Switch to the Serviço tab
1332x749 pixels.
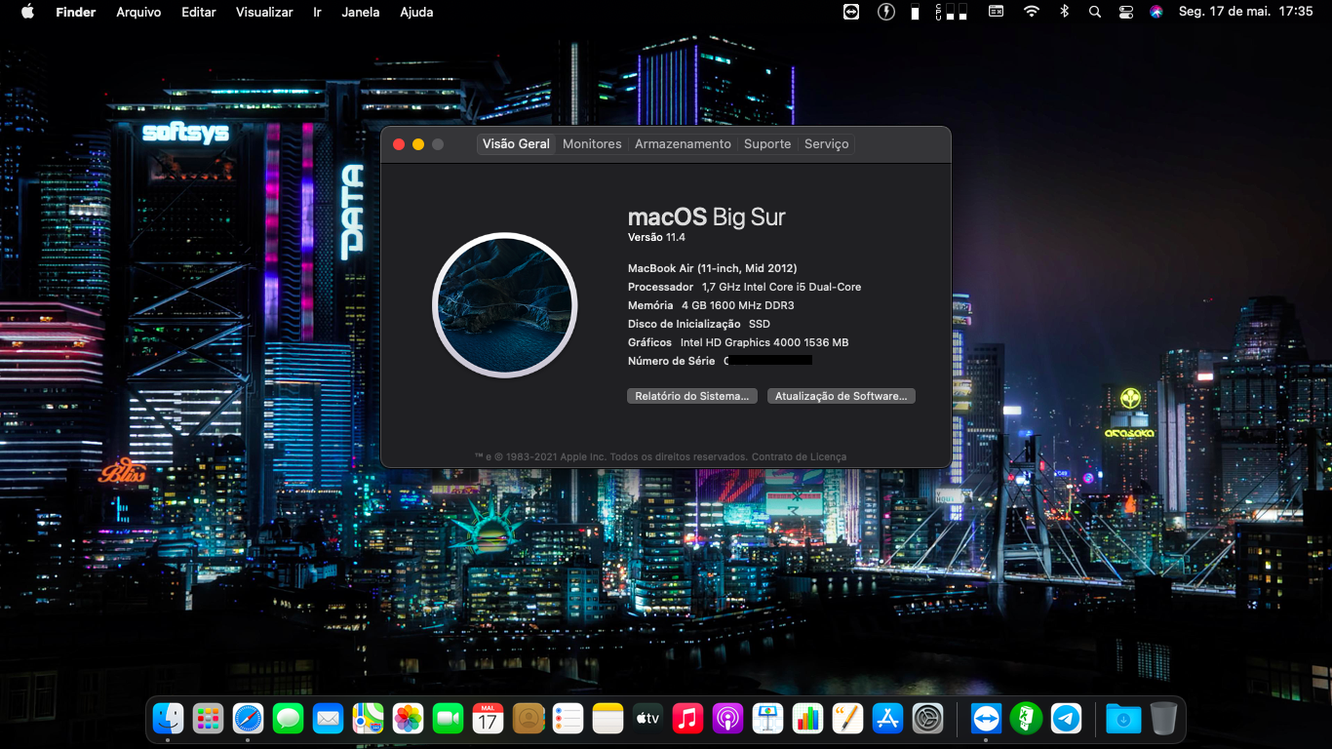pos(827,143)
